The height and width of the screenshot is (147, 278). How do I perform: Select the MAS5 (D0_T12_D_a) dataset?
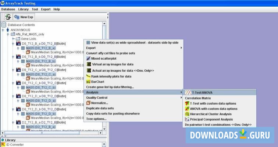click(x=41, y=101)
